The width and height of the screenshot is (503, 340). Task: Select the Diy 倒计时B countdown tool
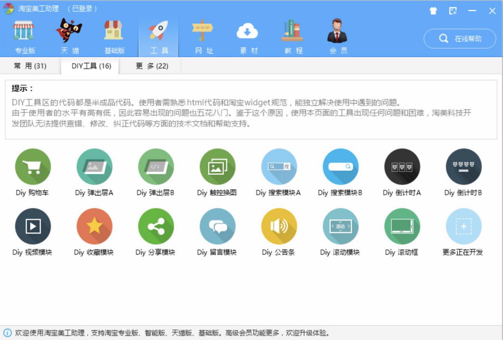tap(463, 166)
